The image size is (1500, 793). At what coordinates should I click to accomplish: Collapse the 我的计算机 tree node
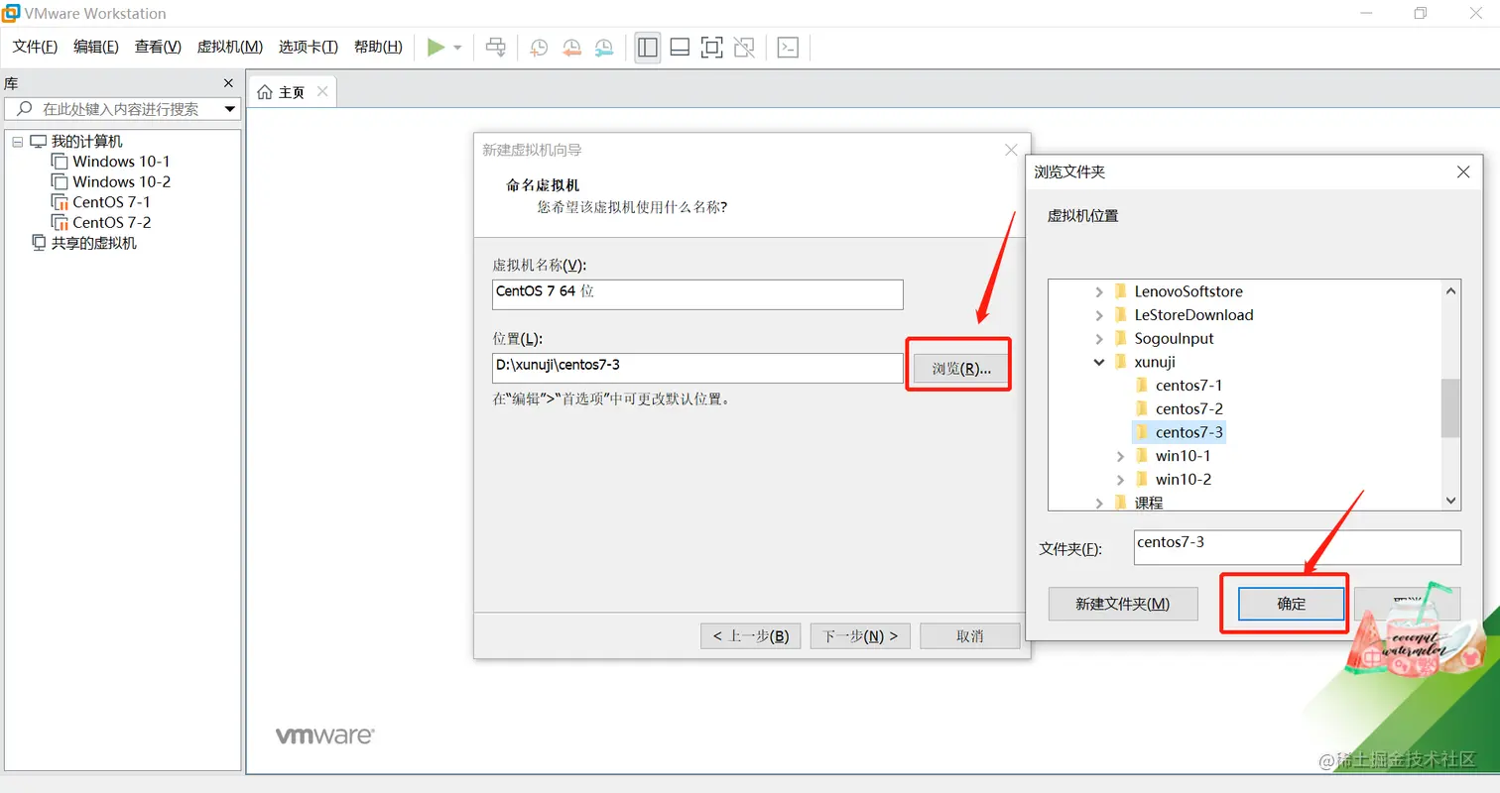click(x=17, y=142)
